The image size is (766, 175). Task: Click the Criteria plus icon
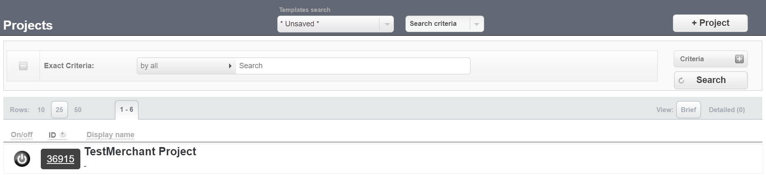739,59
